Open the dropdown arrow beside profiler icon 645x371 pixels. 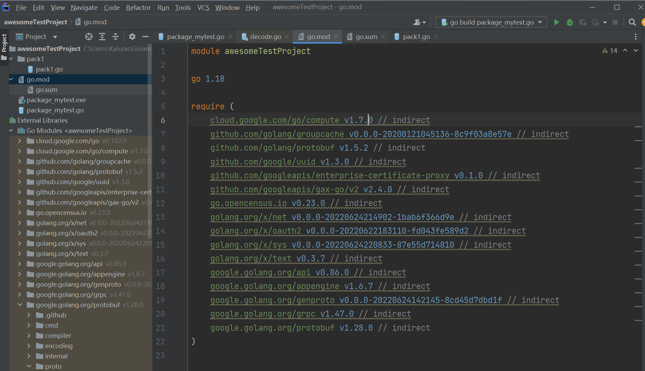(x=605, y=23)
